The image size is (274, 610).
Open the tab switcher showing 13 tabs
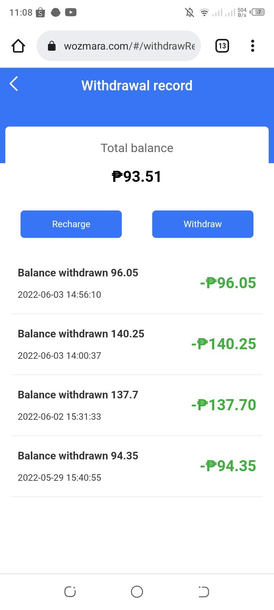(222, 46)
